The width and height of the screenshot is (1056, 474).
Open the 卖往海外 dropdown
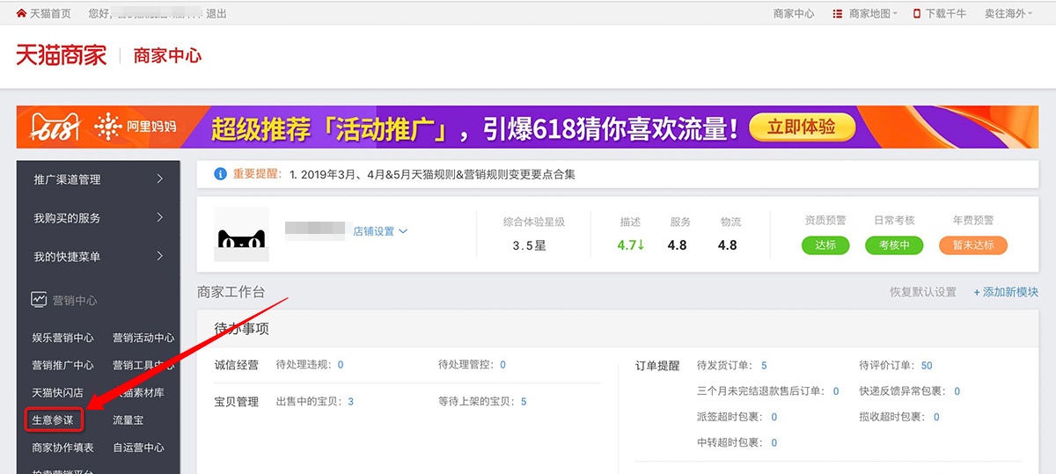(x=1008, y=13)
